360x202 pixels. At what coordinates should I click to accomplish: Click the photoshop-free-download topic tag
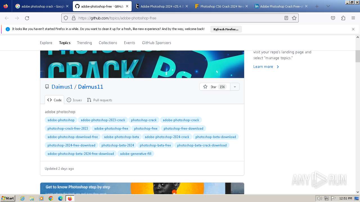coord(183,128)
